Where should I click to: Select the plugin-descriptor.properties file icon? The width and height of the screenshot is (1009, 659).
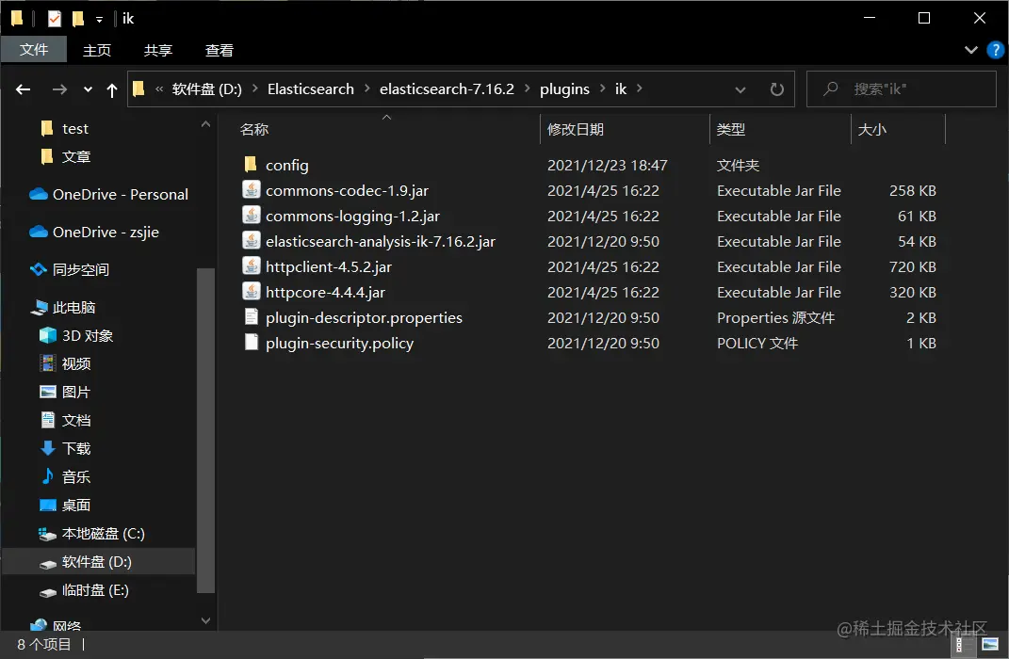coord(251,317)
